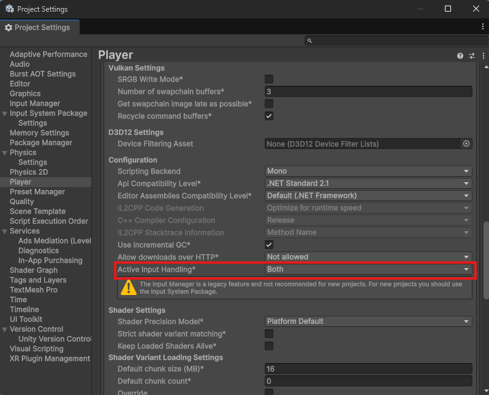Open Script Execution Order settings
Screen dimensions: 489x395
[x=49, y=221]
